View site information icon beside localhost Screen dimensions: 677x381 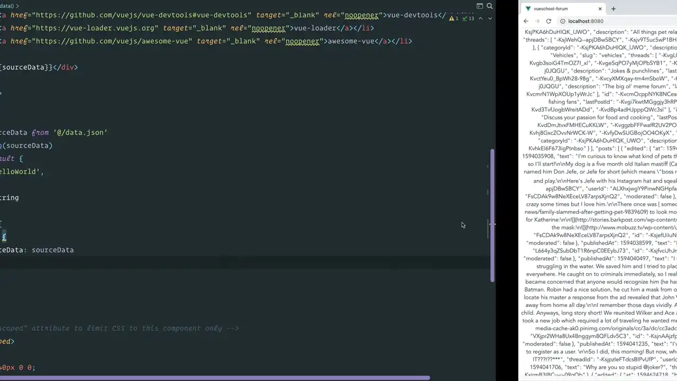[563, 21]
